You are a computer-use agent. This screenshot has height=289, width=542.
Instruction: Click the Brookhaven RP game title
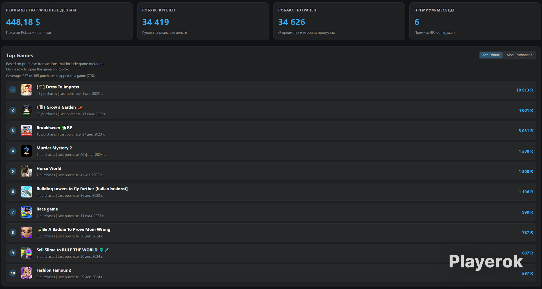pyautogui.click(x=54, y=127)
